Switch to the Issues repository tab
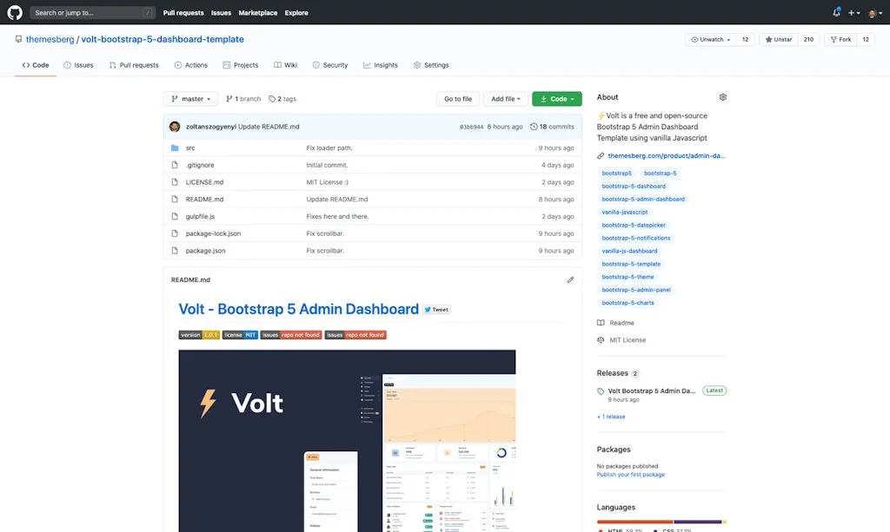The width and height of the screenshot is (890, 532). tap(78, 65)
